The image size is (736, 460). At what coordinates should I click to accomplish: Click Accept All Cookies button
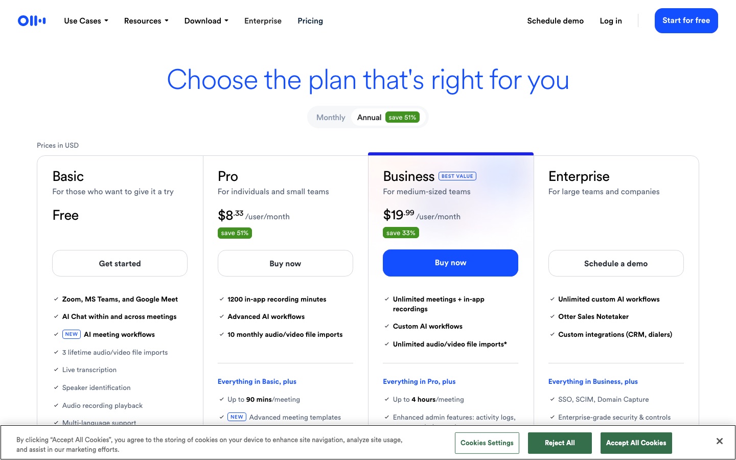pos(636,443)
